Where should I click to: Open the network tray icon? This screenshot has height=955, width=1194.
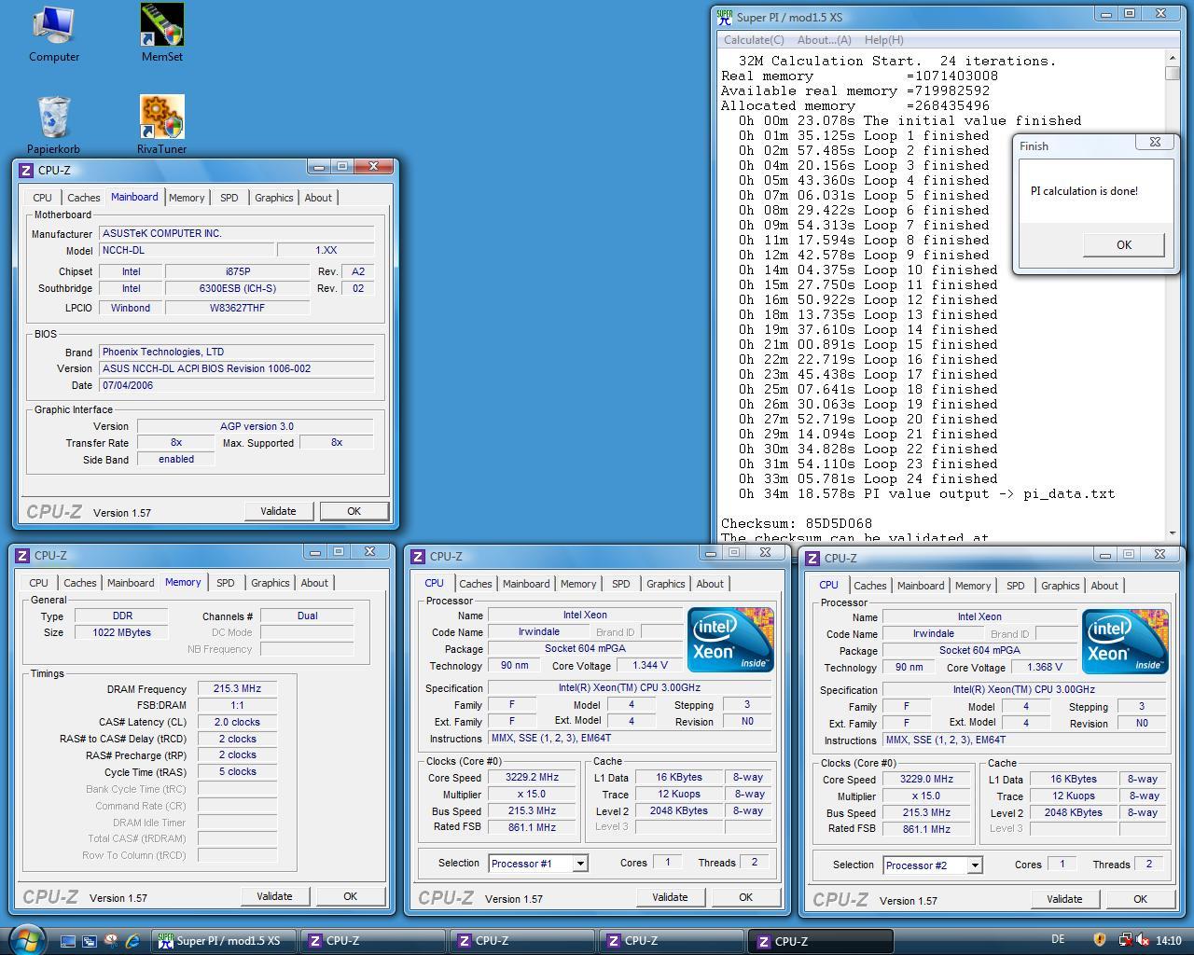1125,940
